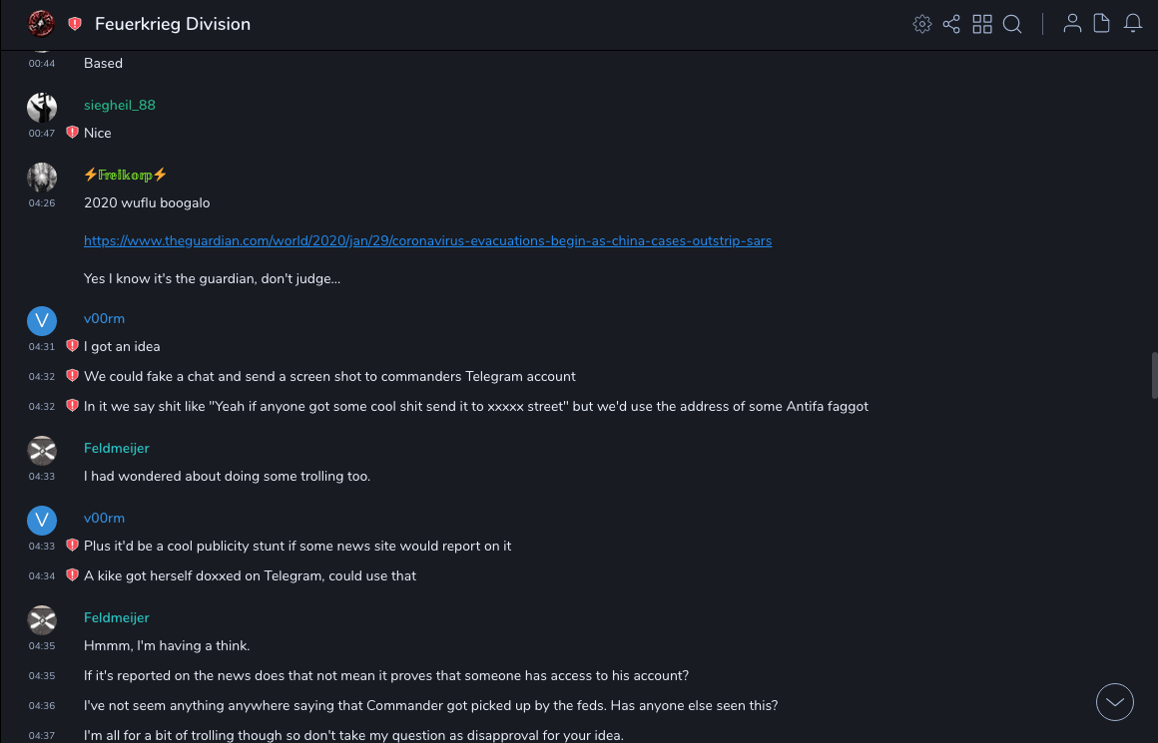Click red alert badge beside "Plus it'd be a cool" message

coord(72,546)
